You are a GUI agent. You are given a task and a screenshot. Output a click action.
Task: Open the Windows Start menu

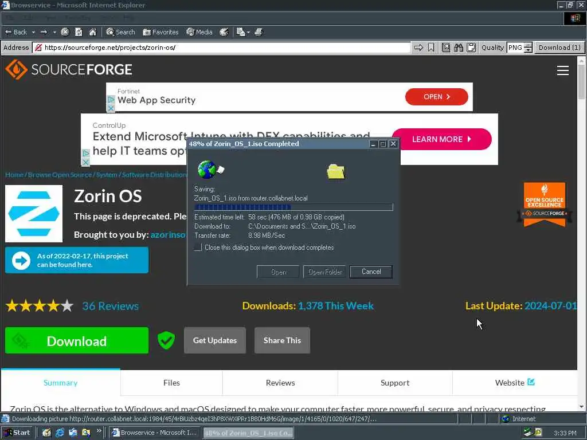[x=17, y=433]
